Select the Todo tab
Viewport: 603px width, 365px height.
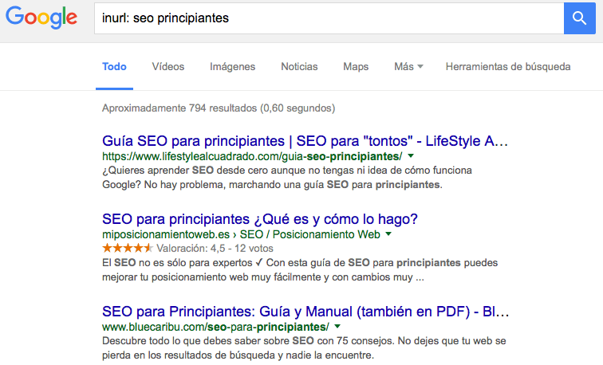pos(114,66)
